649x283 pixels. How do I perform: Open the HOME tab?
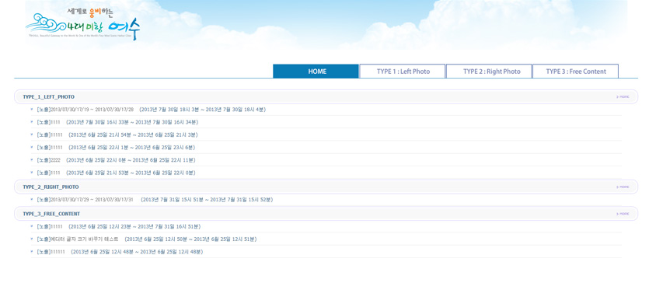(x=316, y=72)
